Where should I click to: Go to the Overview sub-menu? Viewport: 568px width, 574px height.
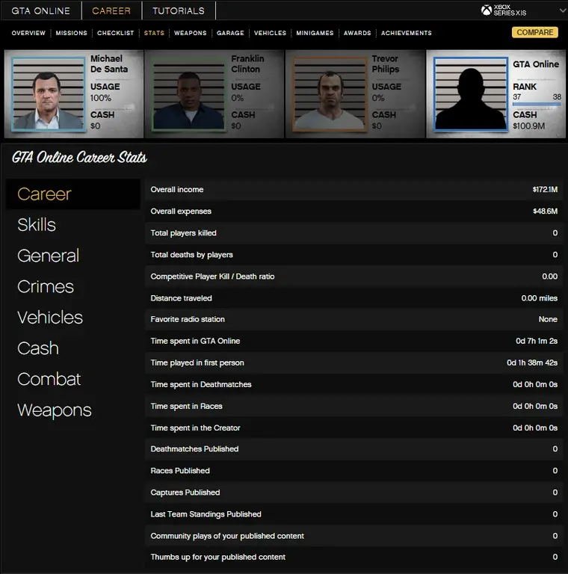point(28,33)
